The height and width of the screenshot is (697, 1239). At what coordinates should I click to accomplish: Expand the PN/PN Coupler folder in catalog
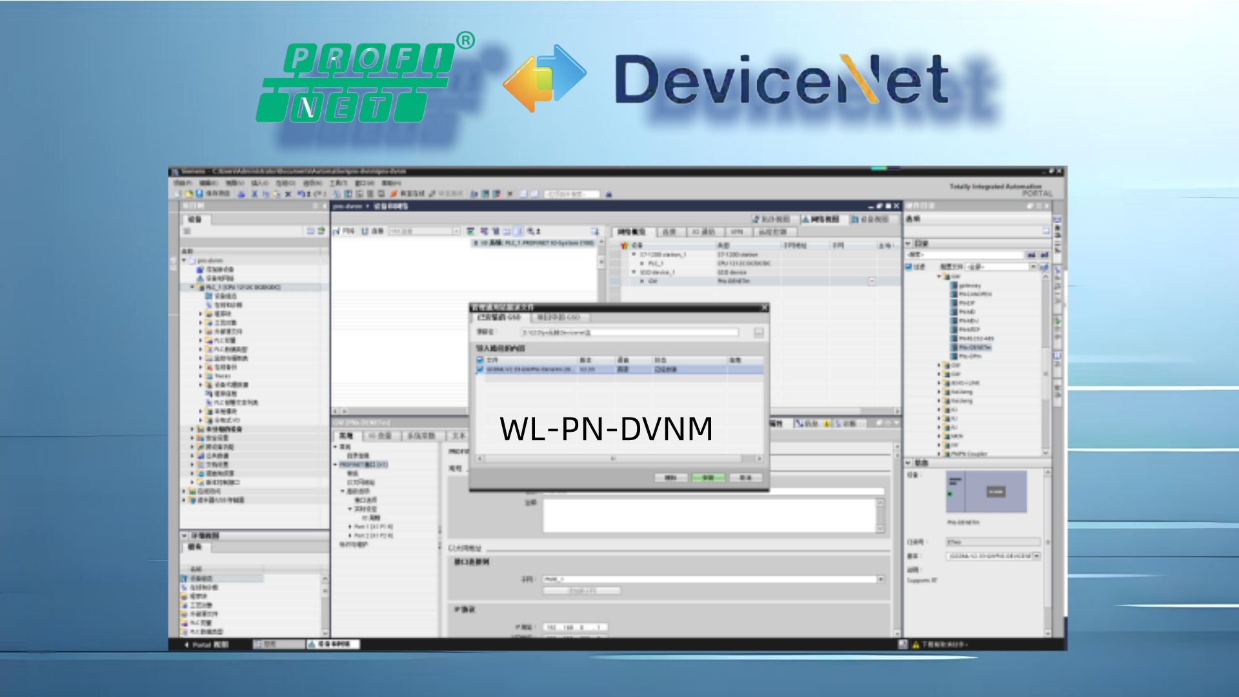click(x=940, y=454)
